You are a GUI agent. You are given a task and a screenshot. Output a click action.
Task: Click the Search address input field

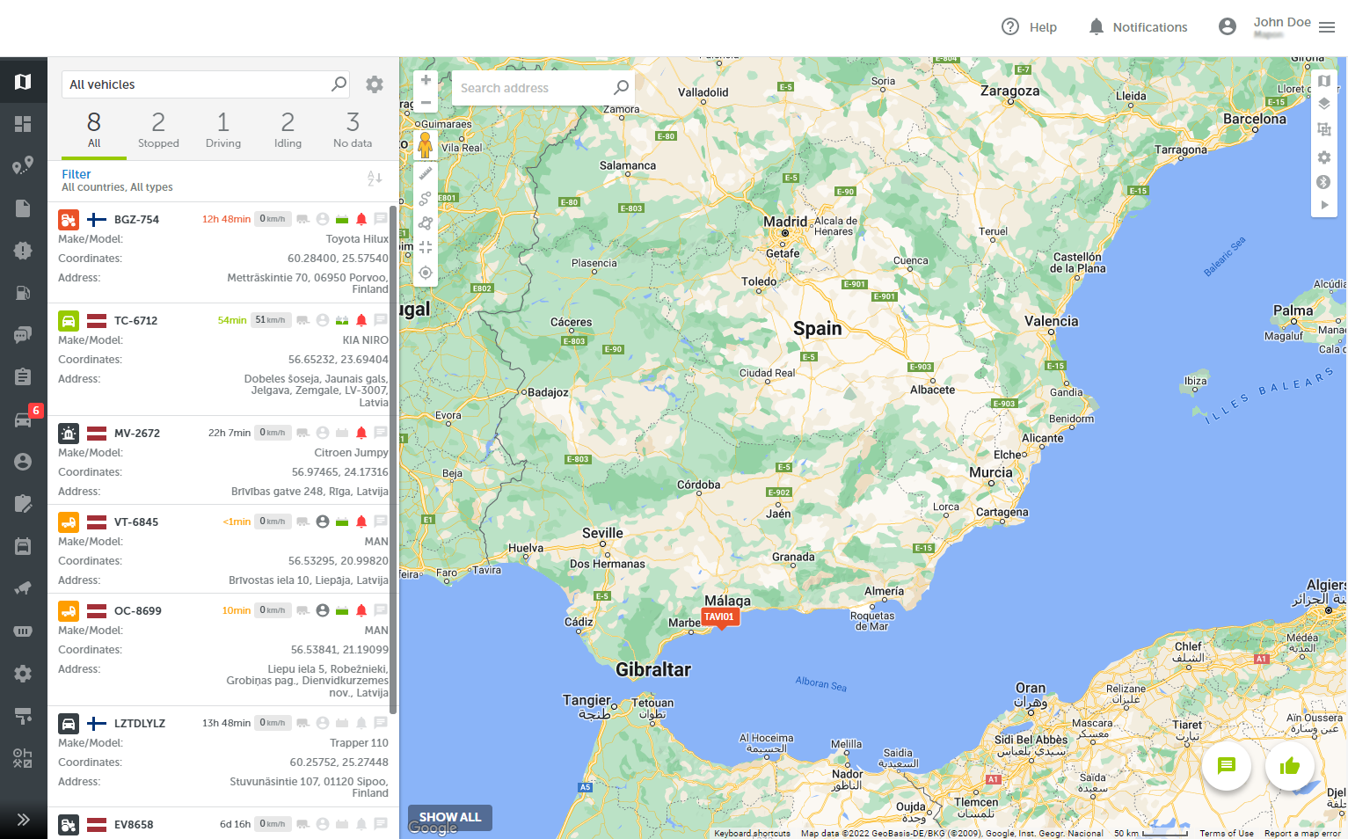tap(532, 88)
